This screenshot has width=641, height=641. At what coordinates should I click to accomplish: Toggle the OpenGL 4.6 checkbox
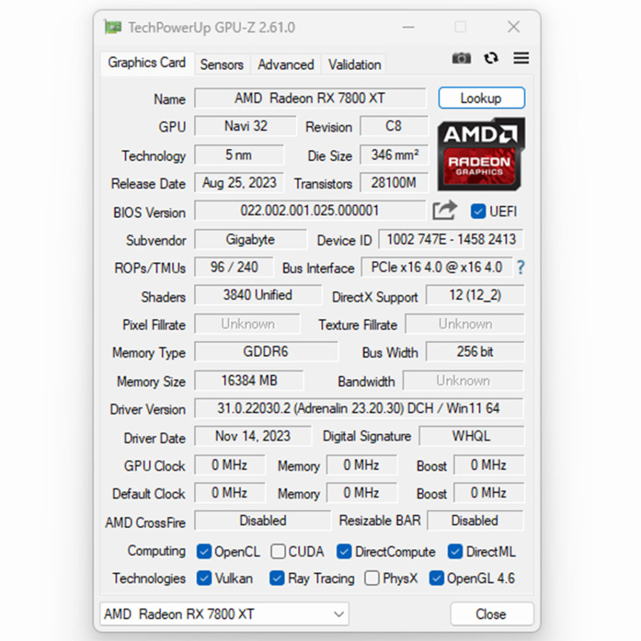436,578
